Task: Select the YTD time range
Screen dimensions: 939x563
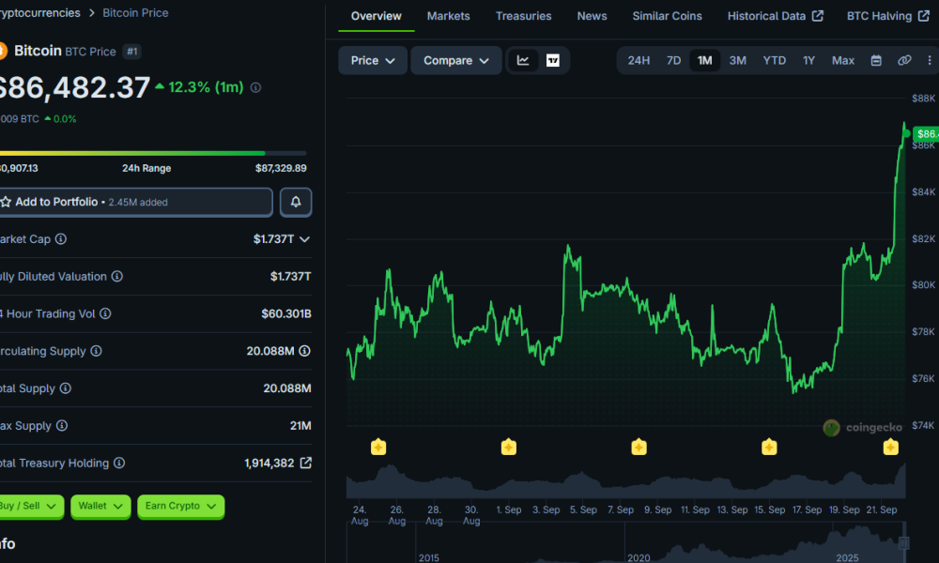Action: pyautogui.click(x=775, y=60)
